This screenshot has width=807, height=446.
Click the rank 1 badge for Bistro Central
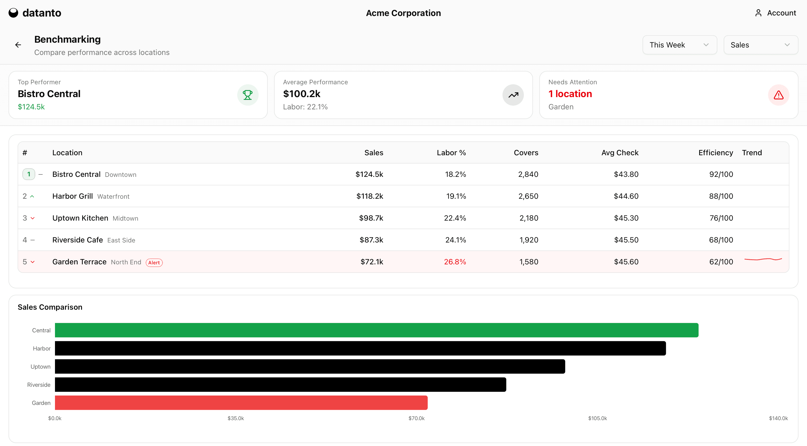(29, 174)
